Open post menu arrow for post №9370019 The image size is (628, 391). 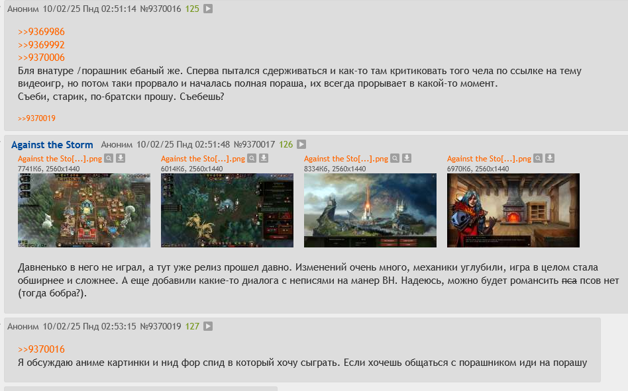click(208, 326)
